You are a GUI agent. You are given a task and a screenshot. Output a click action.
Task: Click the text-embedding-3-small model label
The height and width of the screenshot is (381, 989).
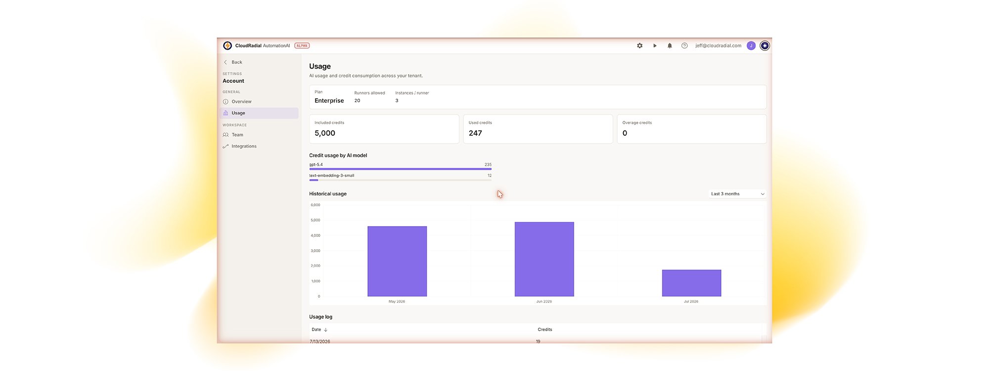click(332, 176)
